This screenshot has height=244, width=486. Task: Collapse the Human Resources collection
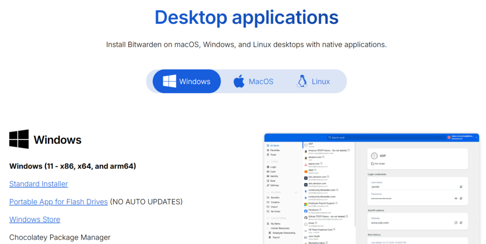click(x=268, y=228)
